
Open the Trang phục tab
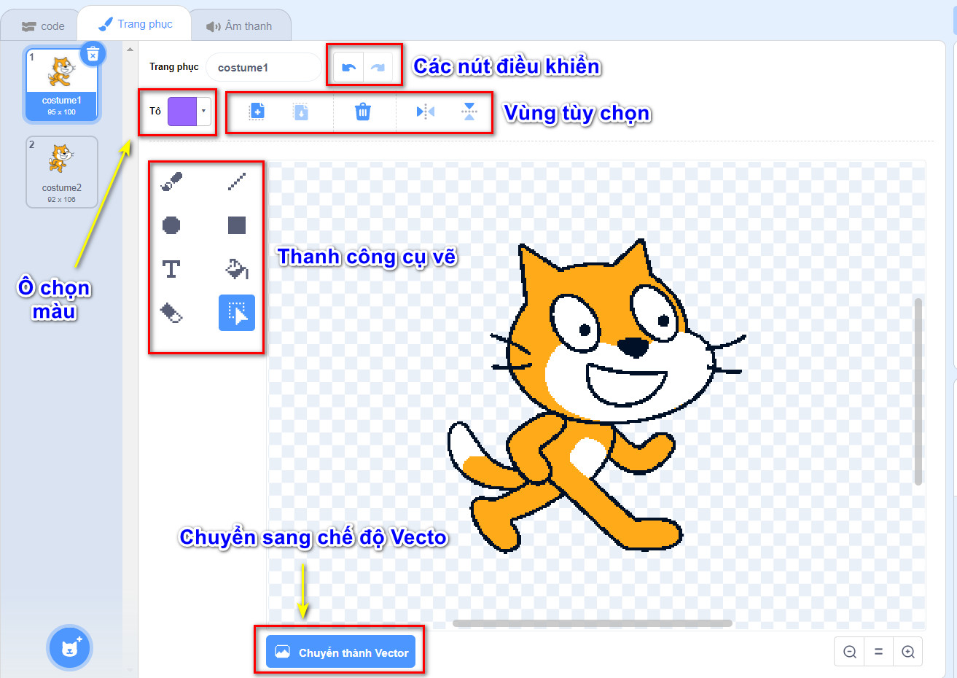(x=135, y=24)
